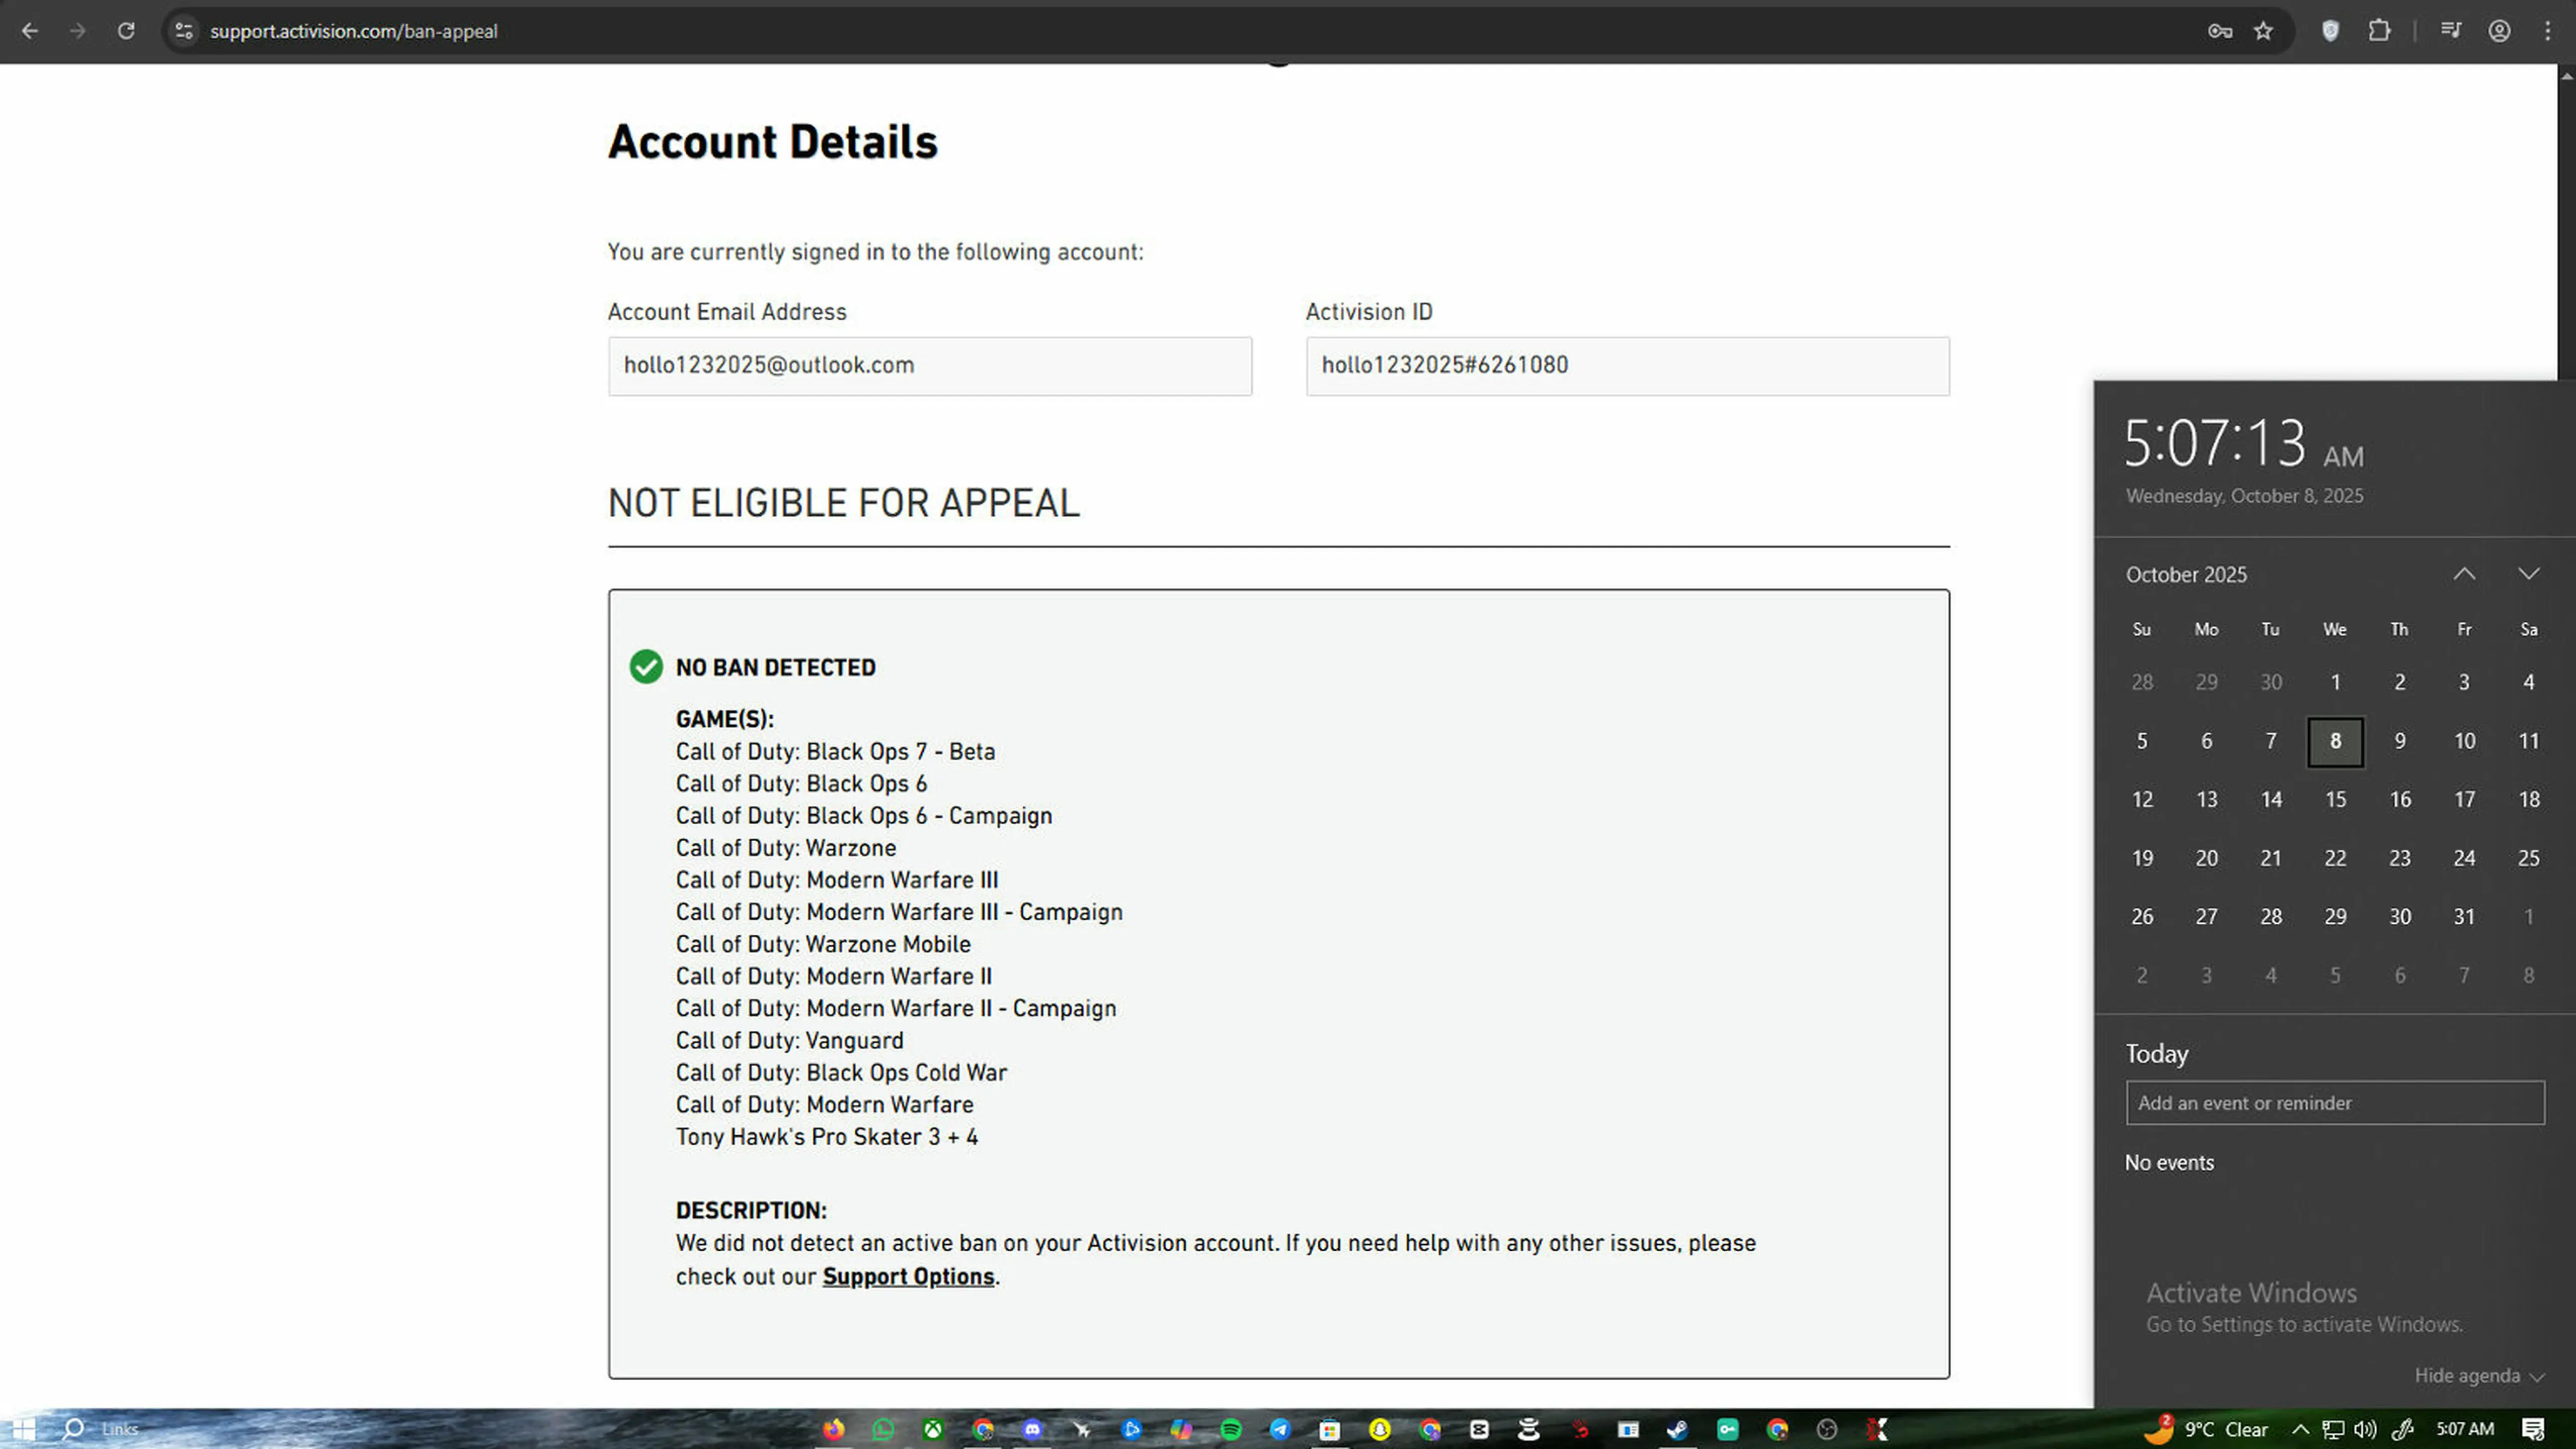Click the speaker volume tray icon
This screenshot has height=1449, width=2576.
pos(2365,1429)
